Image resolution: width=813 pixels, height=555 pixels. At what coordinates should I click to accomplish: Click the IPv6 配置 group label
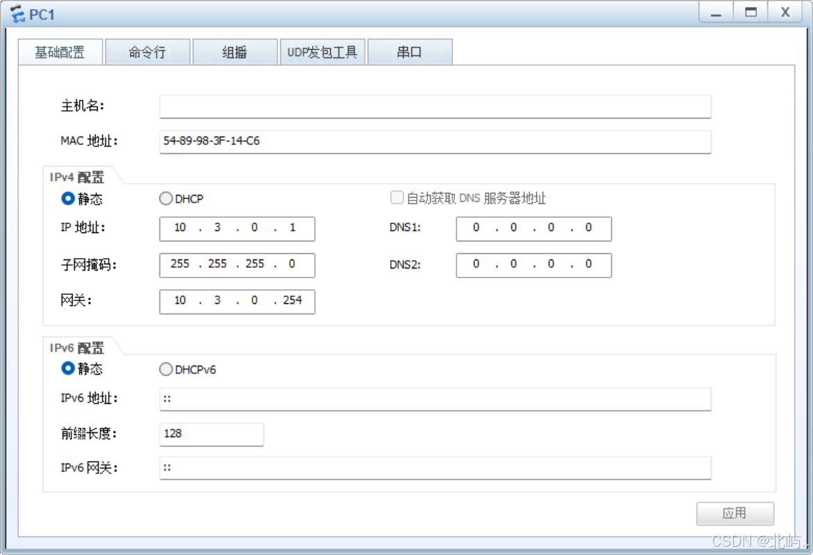[77, 348]
